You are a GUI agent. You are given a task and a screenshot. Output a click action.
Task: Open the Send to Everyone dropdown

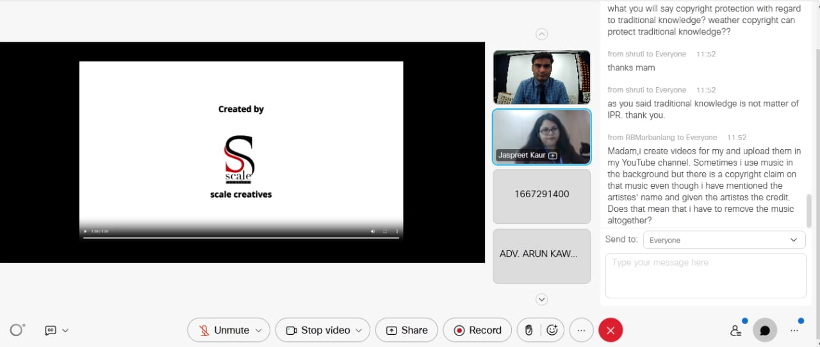click(723, 240)
